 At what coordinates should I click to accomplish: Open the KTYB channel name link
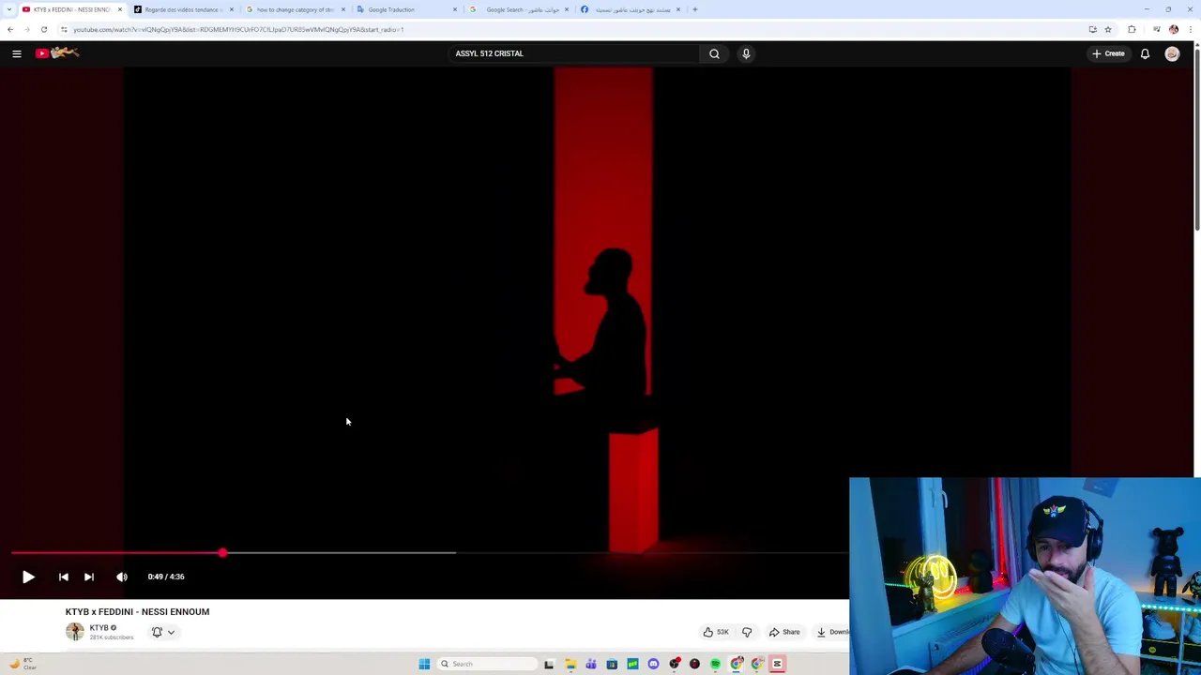click(x=99, y=627)
